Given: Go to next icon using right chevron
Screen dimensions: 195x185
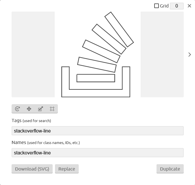Looking at the screenshot, I should [190, 55].
